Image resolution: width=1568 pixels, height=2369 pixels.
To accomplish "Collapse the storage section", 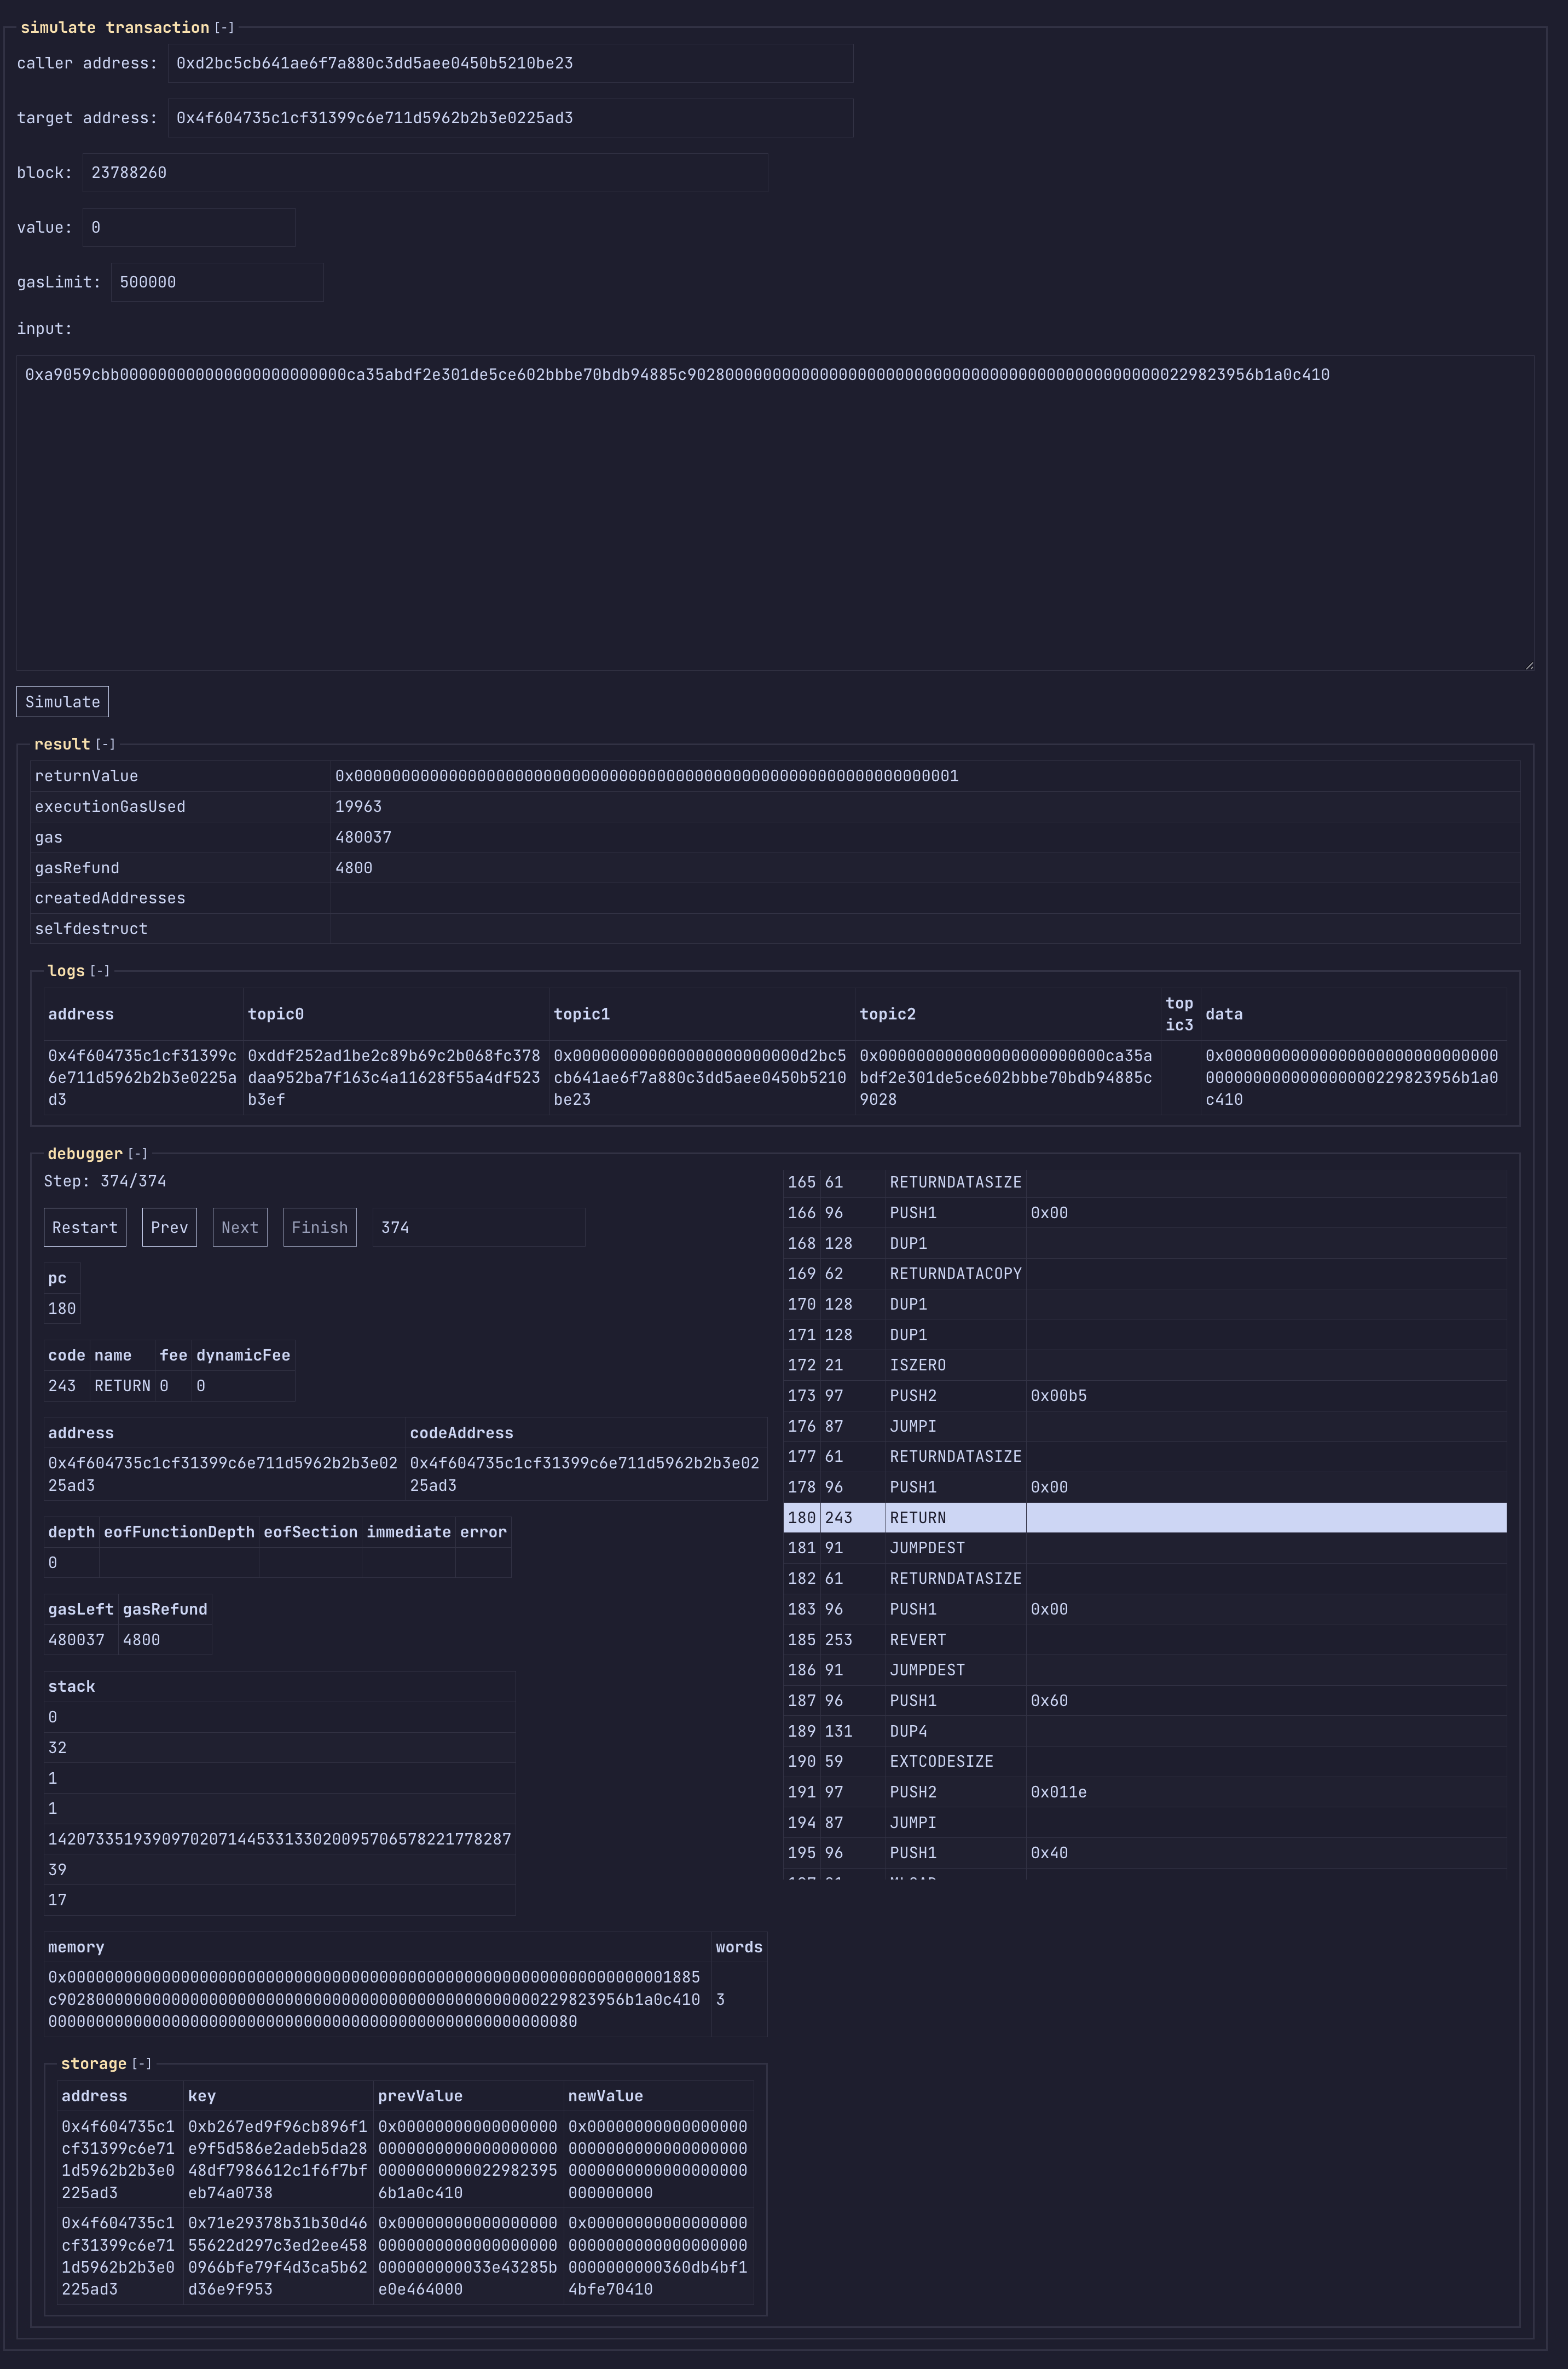I will point(142,2064).
